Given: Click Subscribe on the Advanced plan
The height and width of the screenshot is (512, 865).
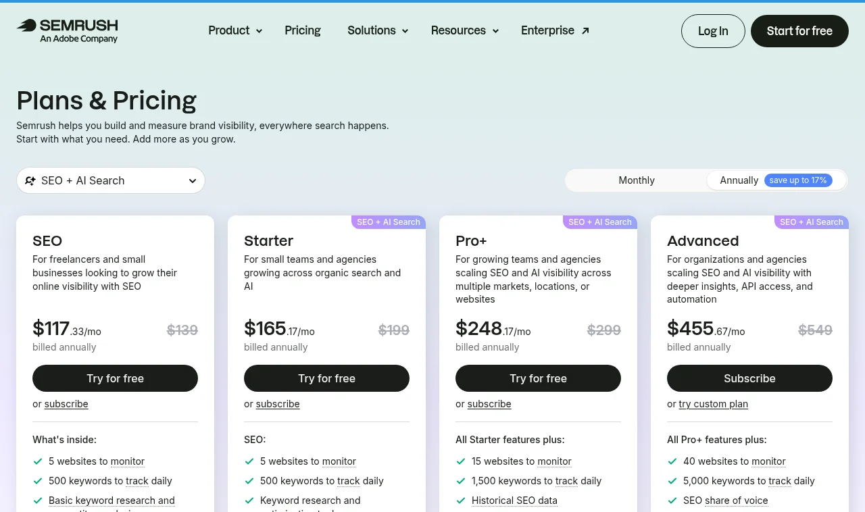Looking at the screenshot, I should click(x=749, y=378).
